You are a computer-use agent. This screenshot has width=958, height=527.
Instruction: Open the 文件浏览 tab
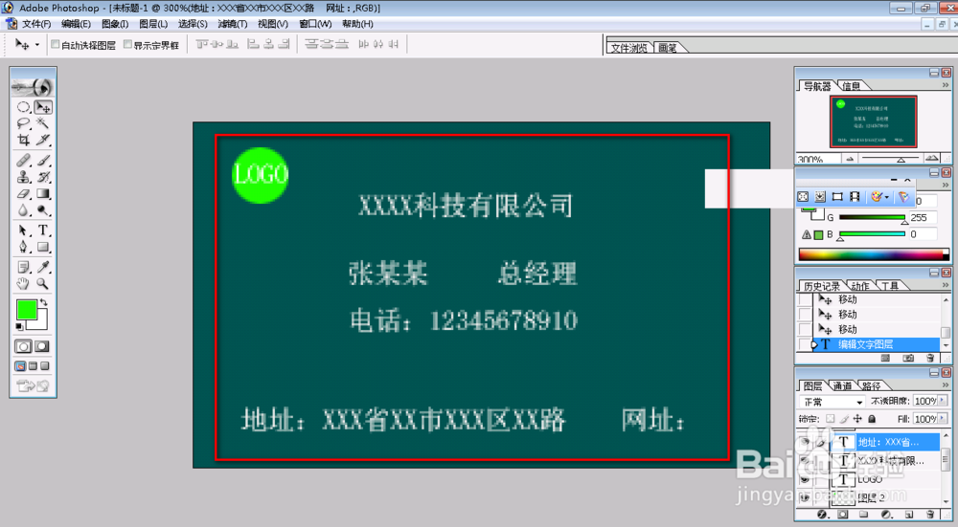628,48
